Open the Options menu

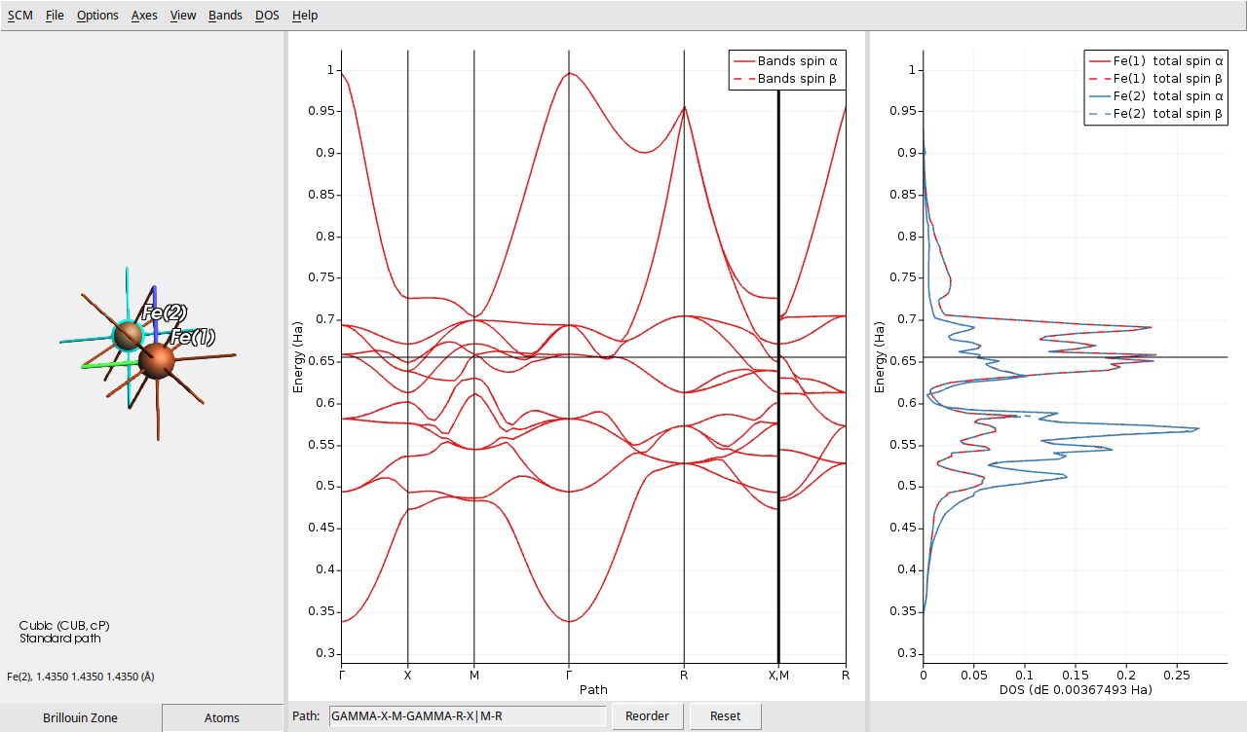96,15
